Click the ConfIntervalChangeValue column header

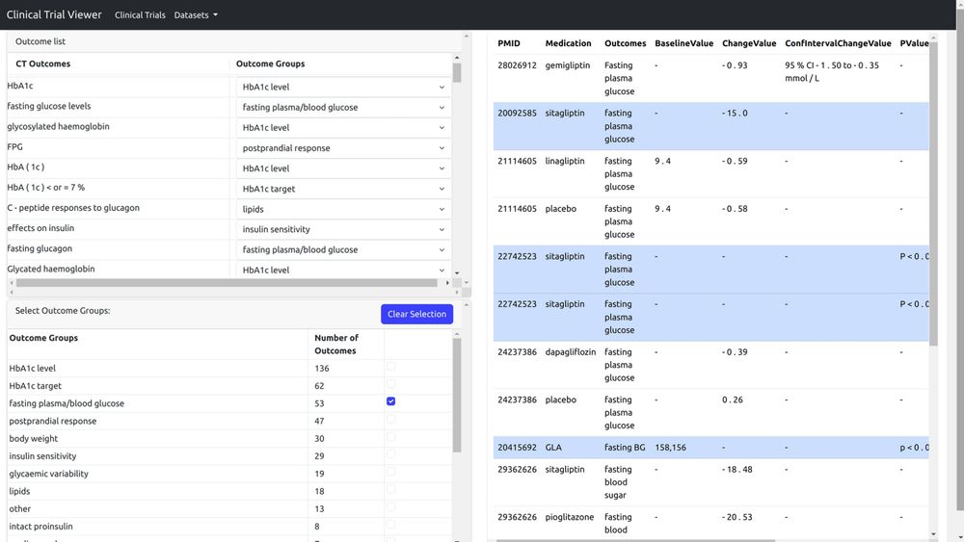(838, 43)
